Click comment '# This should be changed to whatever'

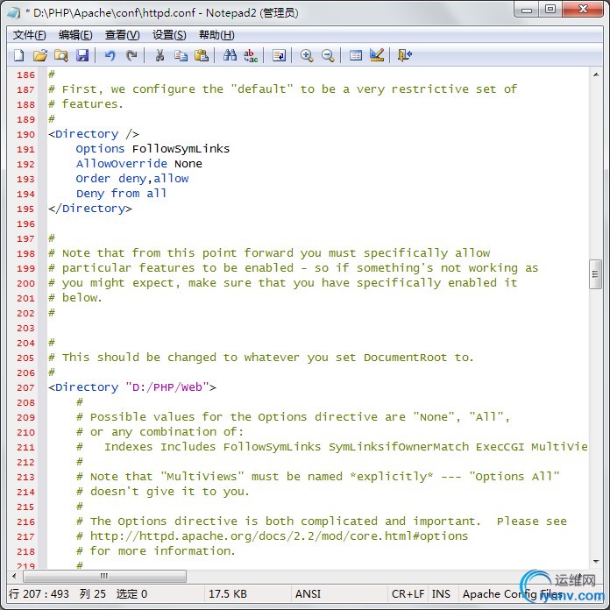pyautogui.click(x=174, y=358)
